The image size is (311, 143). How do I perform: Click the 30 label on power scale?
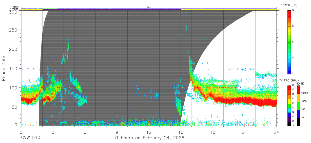pyautogui.click(x=293, y=26)
